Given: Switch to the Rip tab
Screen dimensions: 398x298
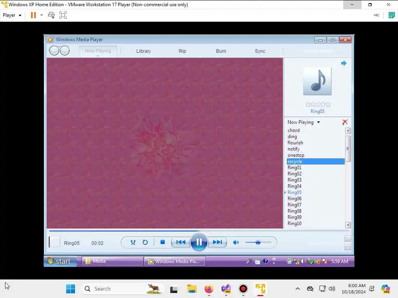Looking at the screenshot, I should point(182,51).
